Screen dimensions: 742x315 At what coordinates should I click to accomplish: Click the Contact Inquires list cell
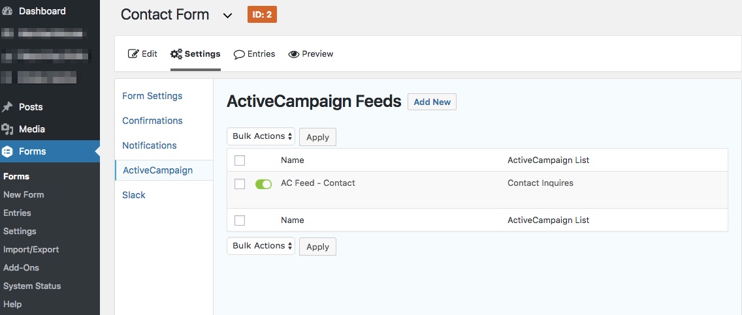pos(540,183)
